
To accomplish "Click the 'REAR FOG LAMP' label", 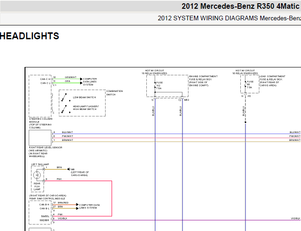I will (x=37, y=186).
